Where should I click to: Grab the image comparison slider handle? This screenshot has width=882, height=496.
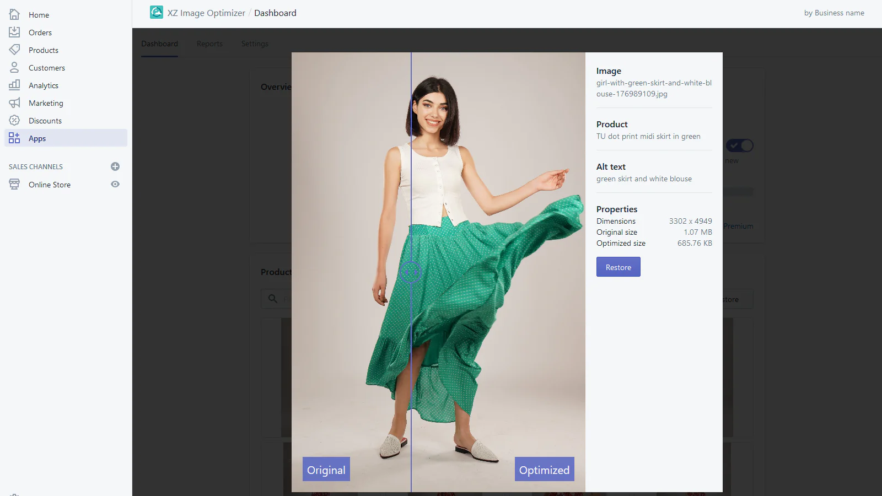[411, 272]
